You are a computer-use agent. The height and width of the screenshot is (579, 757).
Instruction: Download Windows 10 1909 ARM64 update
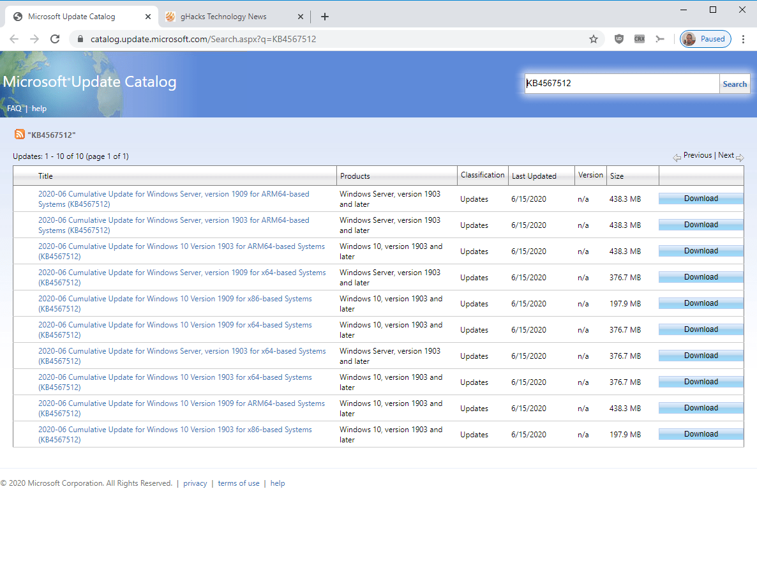(701, 407)
